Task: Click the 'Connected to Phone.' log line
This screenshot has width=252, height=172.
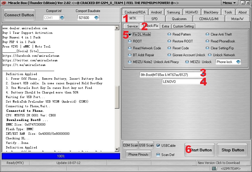Action: click(x=25, y=111)
